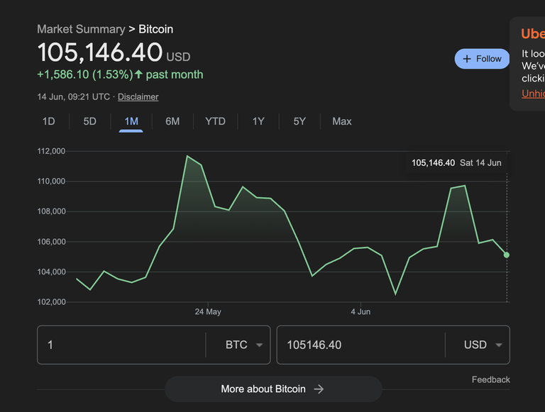The image size is (545, 412).
Task: Select the 1D time range tab
Action: point(49,121)
